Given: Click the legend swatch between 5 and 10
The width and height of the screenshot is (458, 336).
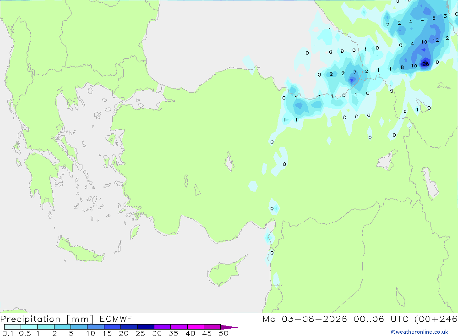Looking at the screenshot, I should [79, 327].
